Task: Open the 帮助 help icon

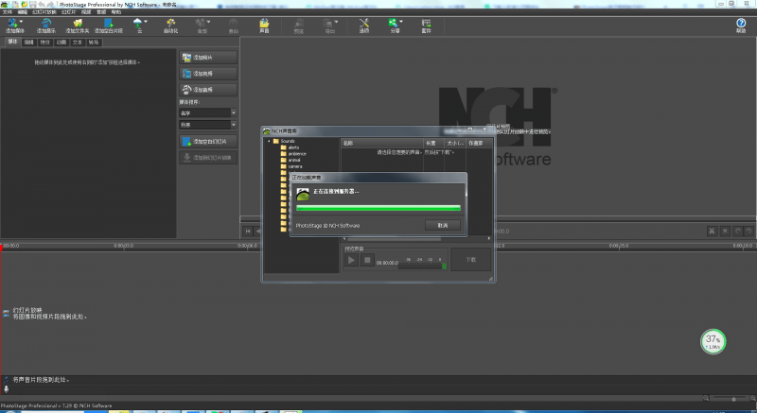Action: tap(741, 25)
